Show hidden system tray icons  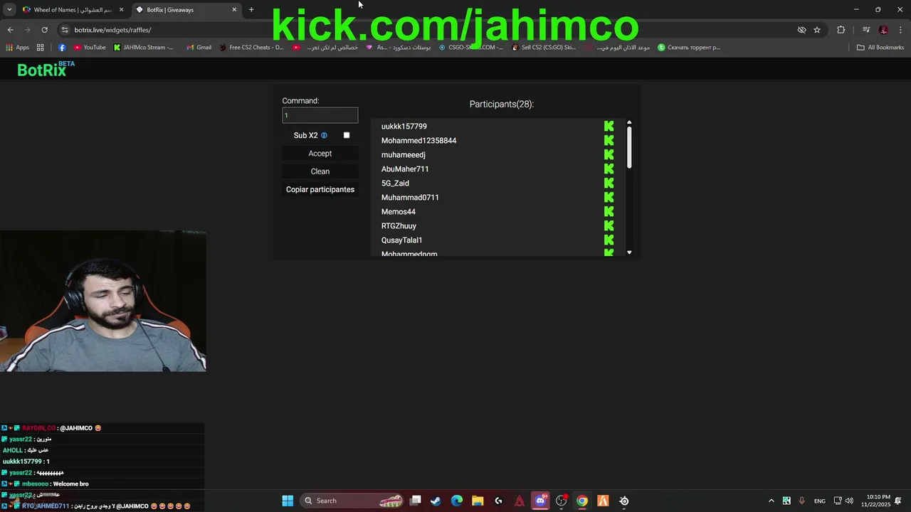click(772, 501)
